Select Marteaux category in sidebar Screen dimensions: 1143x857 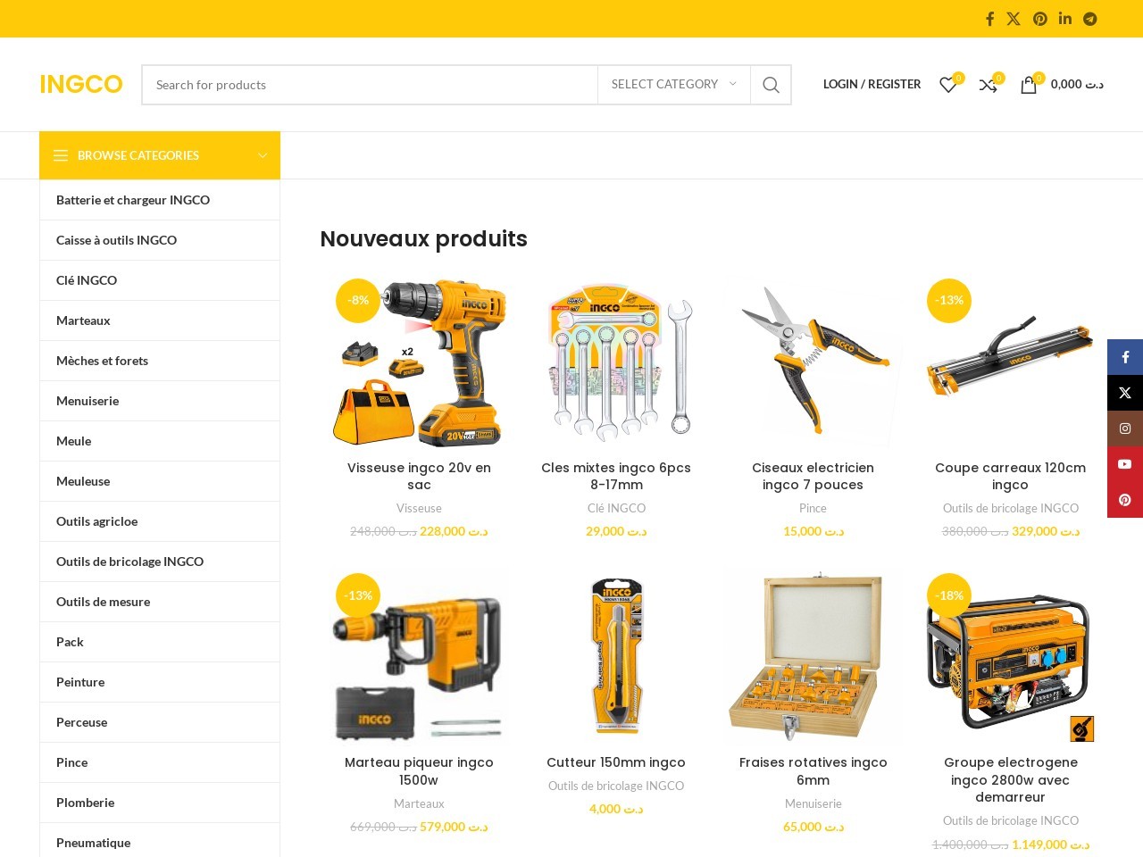pyautogui.click(x=160, y=320)
